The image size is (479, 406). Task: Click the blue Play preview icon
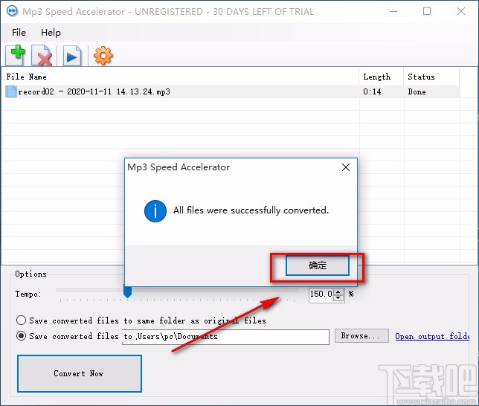point(72,56)
